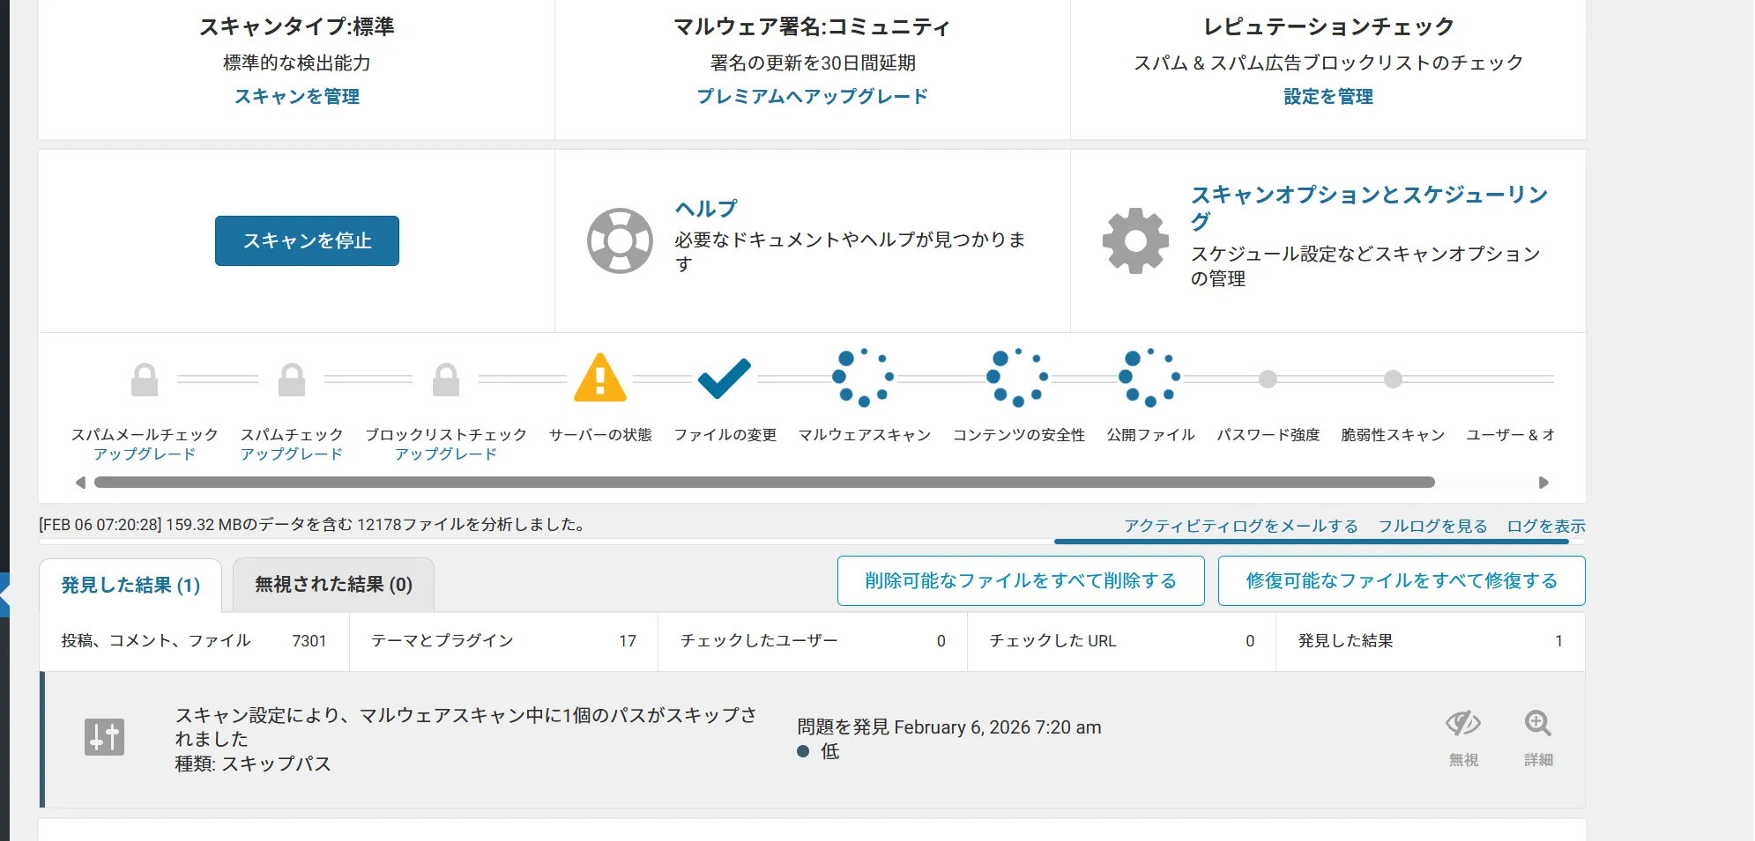Click the file changes checkmark icon
This screenshot has width=1755, height=841.
pyautogui.click(x=724, y=379)
